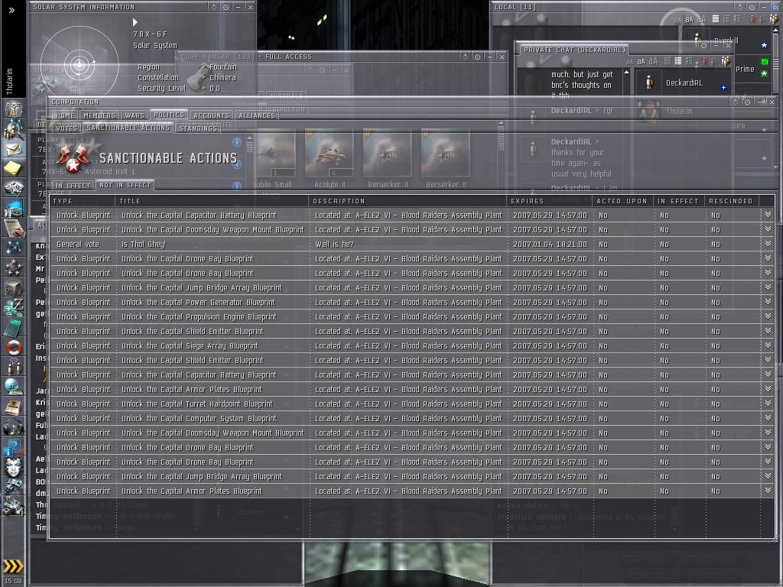Open the blue Market icon in sidebar
Viewport: 783px width, 587px height.
(x=14, y=208)
